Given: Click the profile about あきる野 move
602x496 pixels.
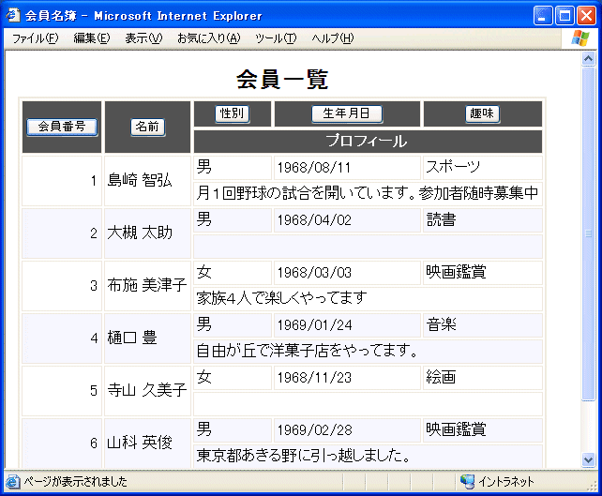Looking at the screenshot, I should 368,456.
